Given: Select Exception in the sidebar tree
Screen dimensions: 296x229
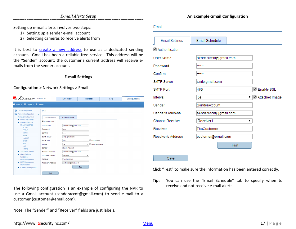Looking at the screenshot, I should 24,157.
